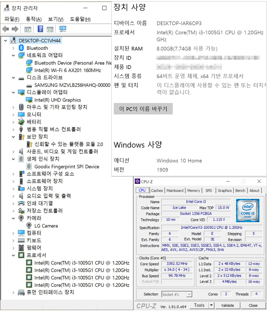The image size is (267, 312).
Task: Collapse the 디스크 드라이브 category
Action: pyautogui.click(x=13, y=77)
